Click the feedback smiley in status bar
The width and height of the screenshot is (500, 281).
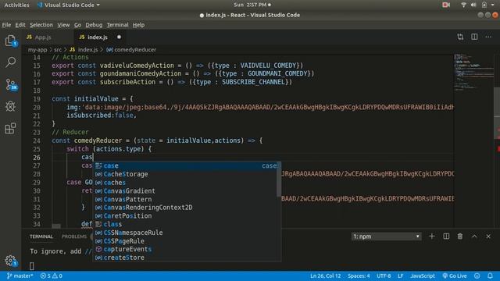[x=477, y=276]
